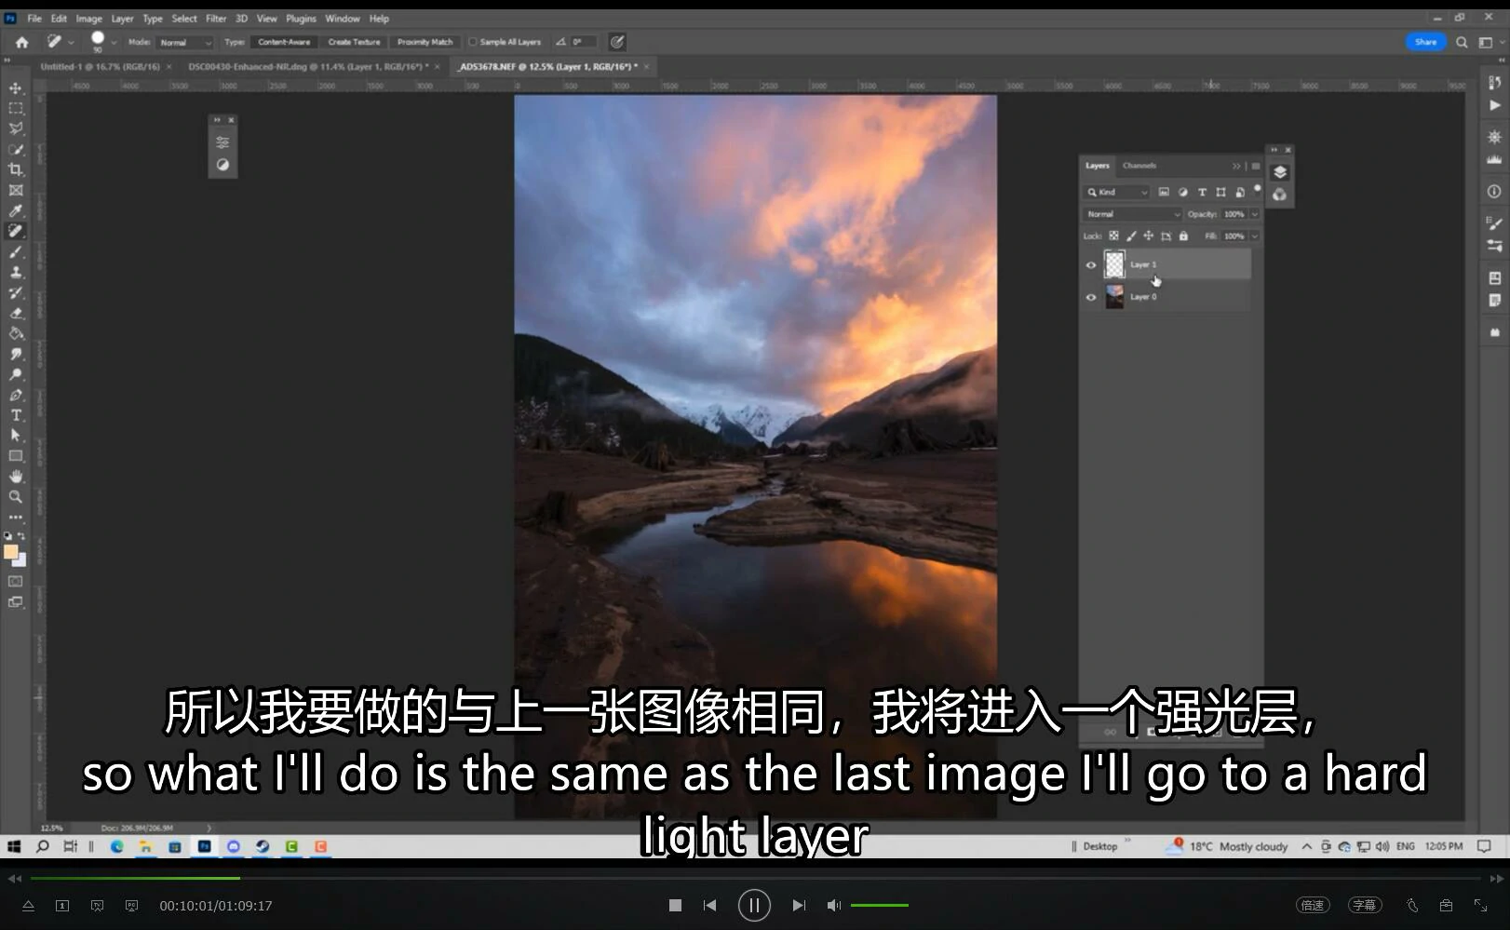The width and height of the screenshot is (1510, 930).
Task: Open the Opacity slider dropdown arrow
Action: tap(1255, 214)
